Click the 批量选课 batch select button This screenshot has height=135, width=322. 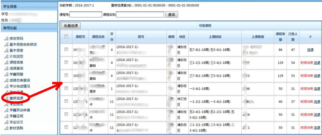(x=71, y=26)
